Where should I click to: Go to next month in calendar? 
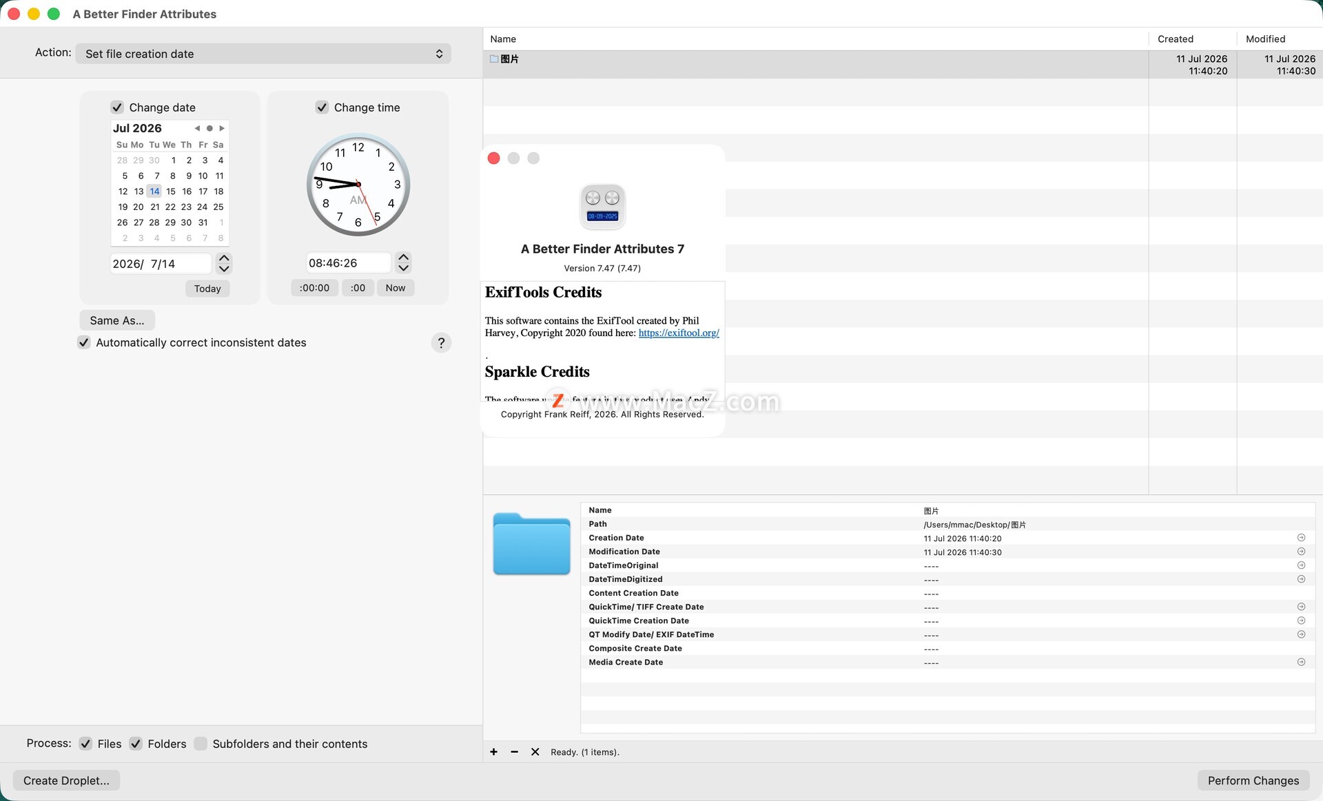[222, 128]
